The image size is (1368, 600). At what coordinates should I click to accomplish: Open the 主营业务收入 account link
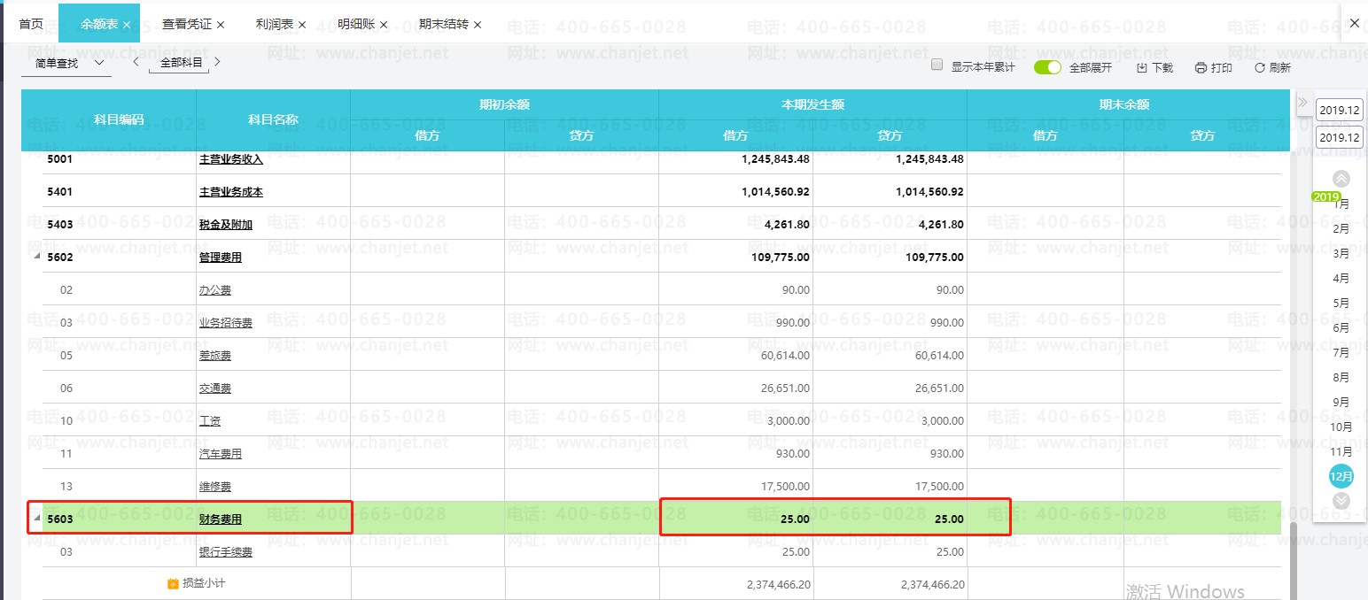pos(231,160)
